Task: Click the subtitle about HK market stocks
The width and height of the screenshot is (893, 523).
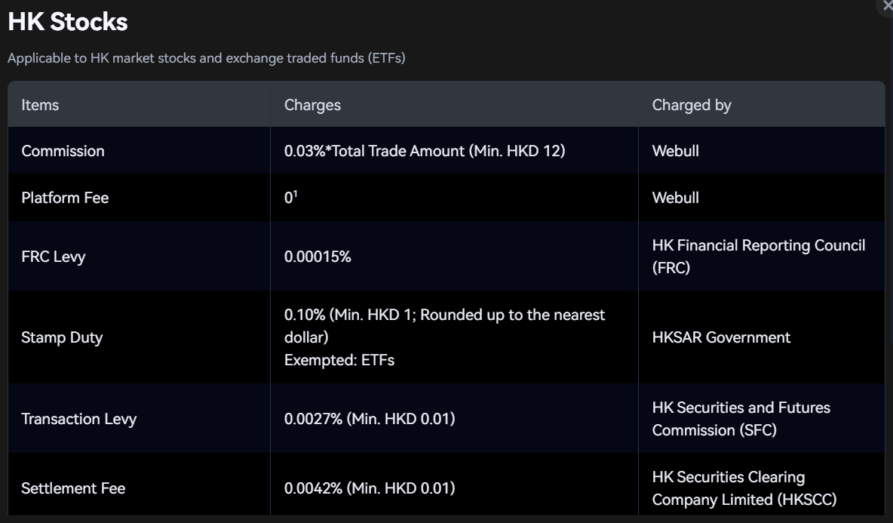Action: point(206,58)
